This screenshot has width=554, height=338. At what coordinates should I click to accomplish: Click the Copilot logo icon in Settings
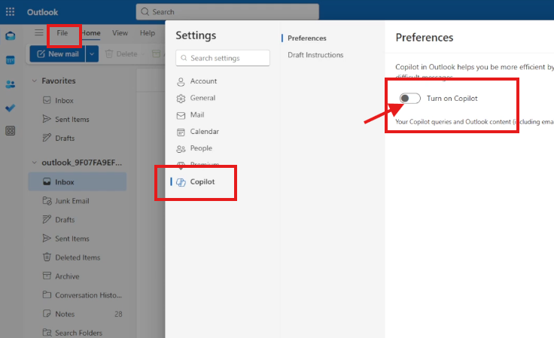pyautogui.click(x=181, y=182)
